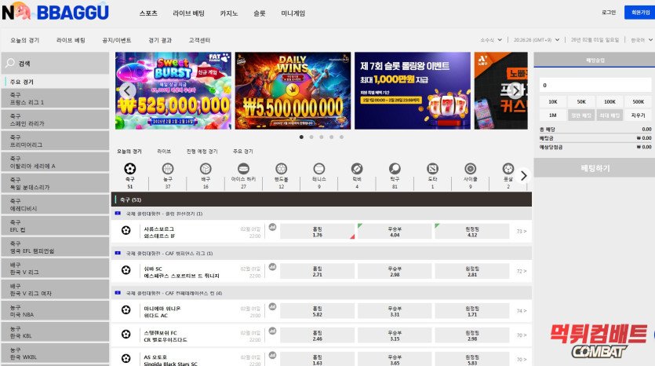The width and height of the screenshot is (655, 366).
Task: Add 500K to the bet amount
Action: (x=638, y=101)
